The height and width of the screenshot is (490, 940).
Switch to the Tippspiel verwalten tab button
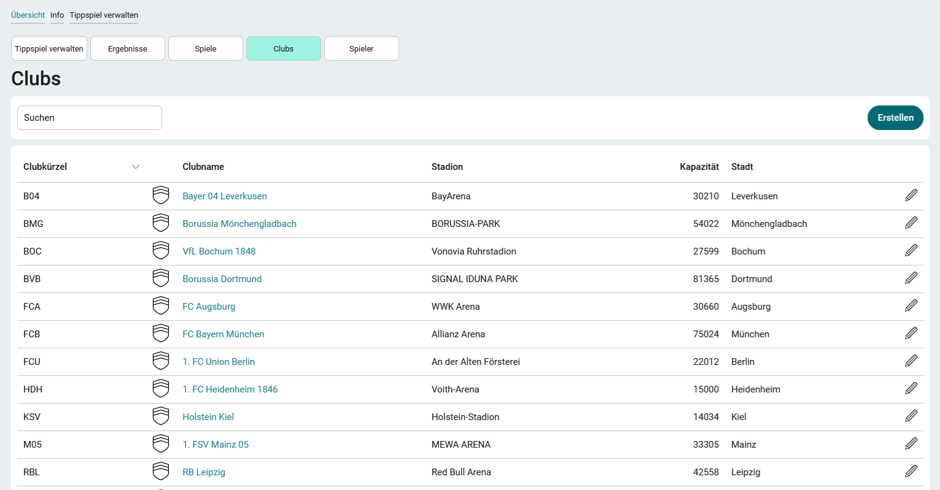point(49,48)
